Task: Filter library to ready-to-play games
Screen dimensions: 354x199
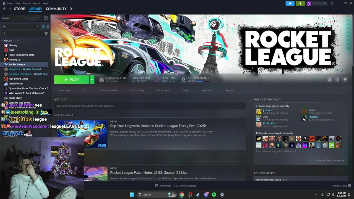Action: [48, 27]
